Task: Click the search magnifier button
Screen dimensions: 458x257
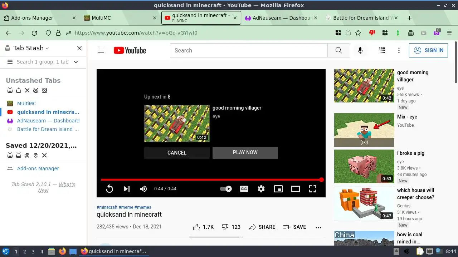Action: (338, 50)
